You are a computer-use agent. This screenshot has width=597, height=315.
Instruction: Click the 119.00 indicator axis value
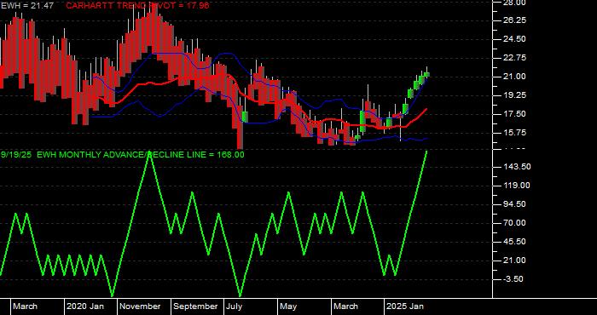[517, 186]
